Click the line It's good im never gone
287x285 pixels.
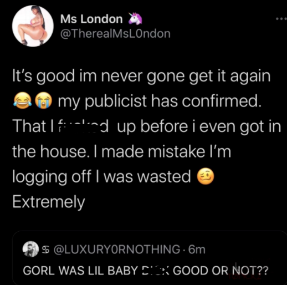pos(141,76)
